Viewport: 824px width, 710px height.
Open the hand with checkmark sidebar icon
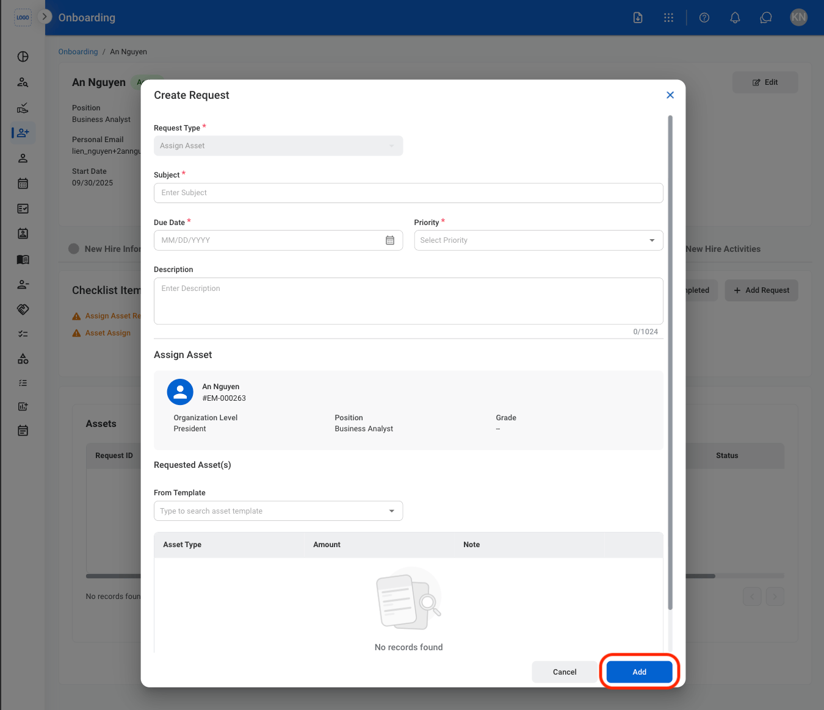coord(23,108)
